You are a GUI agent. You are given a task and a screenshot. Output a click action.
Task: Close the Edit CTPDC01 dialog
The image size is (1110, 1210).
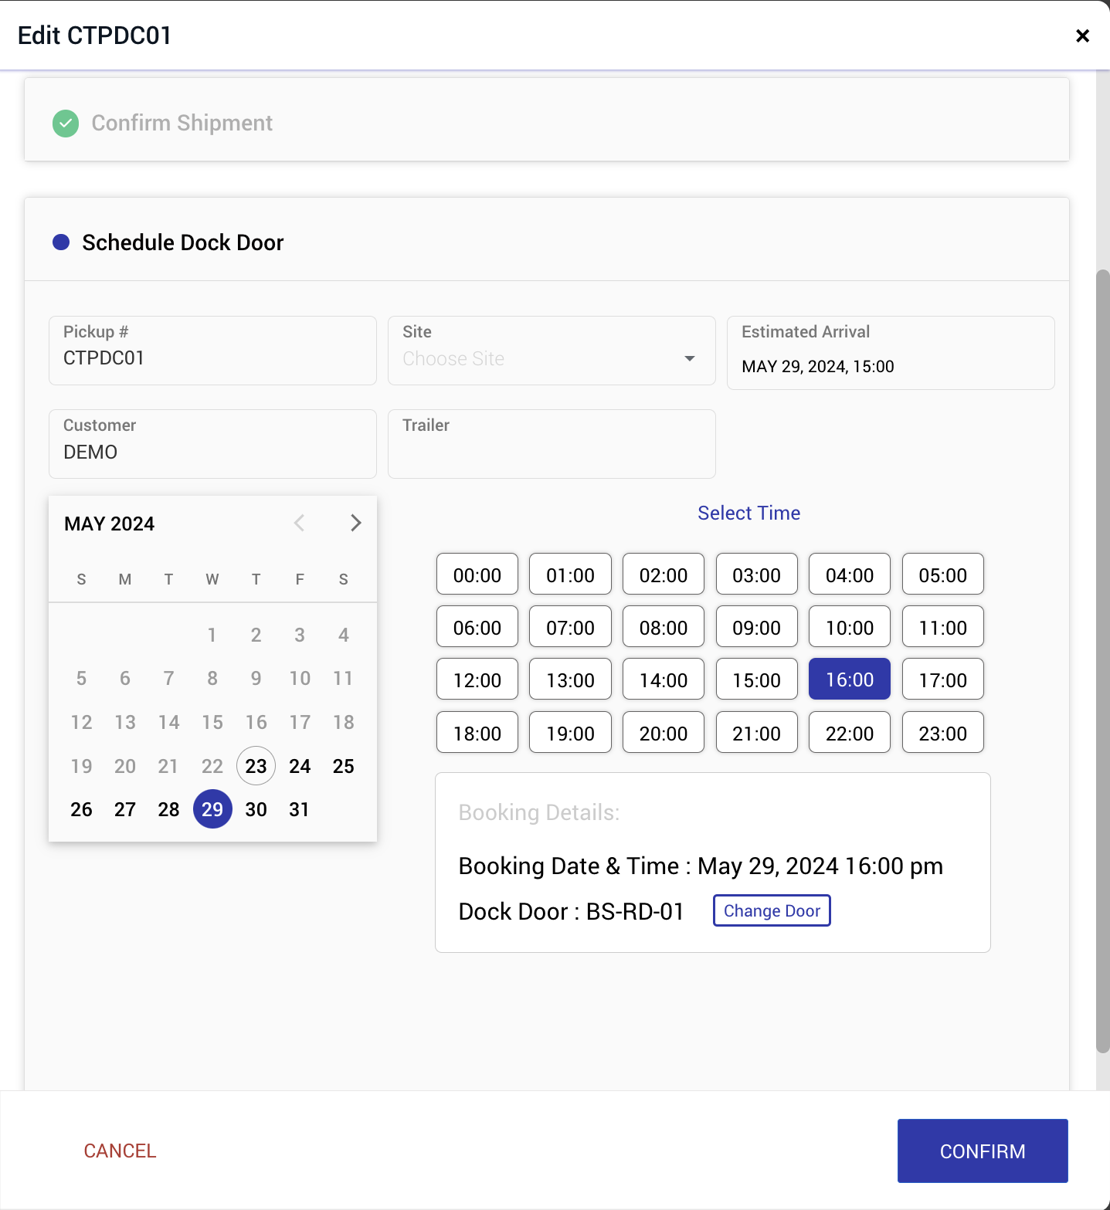[1082, 36]
